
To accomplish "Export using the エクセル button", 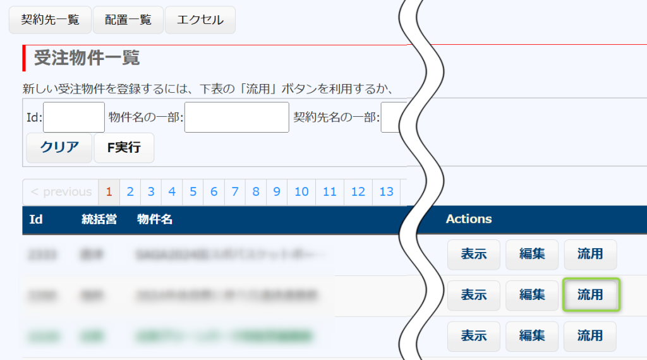I will [200, 20].
